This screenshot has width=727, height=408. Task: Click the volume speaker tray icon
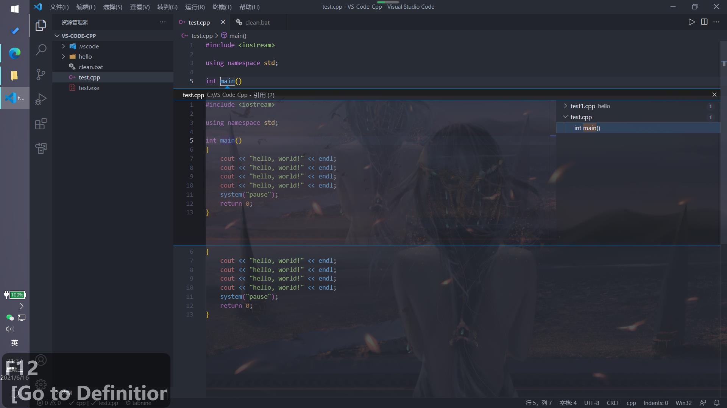(10, 329)
